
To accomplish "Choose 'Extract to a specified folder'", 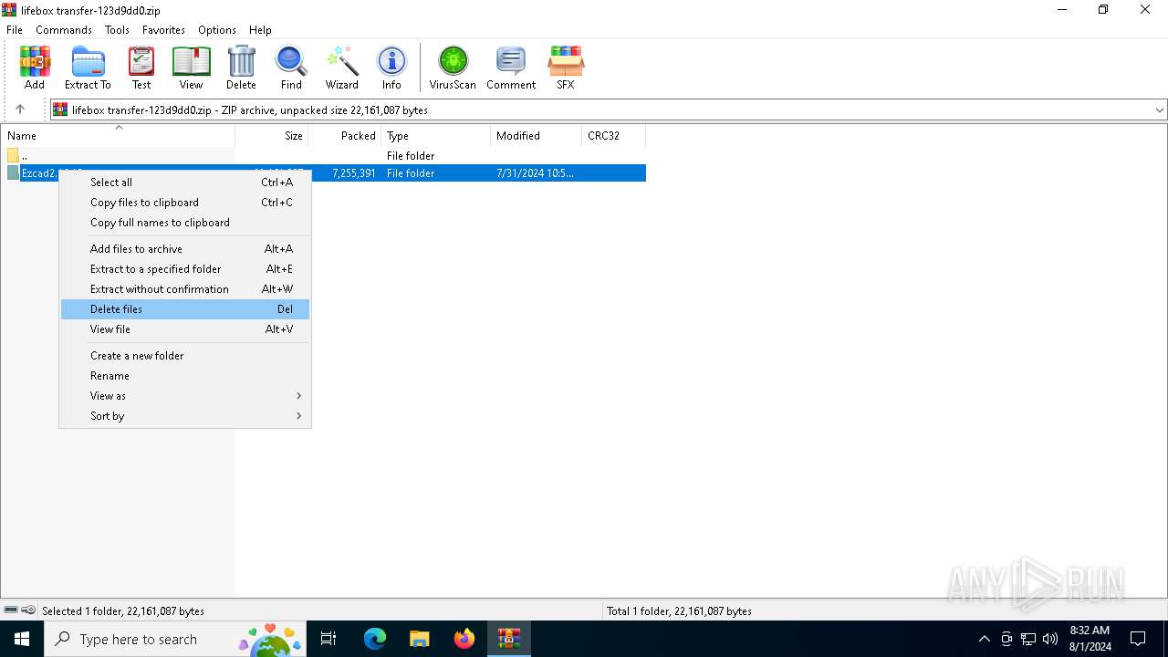I will [x=185, y=269].
